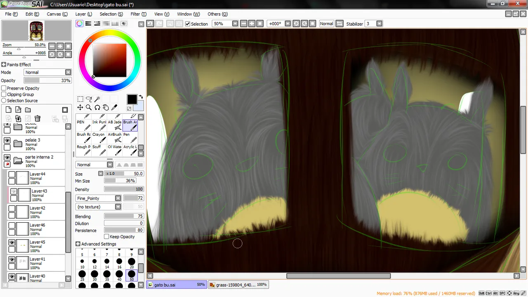Open the 50% zoom dropdown in toolbar
Image resolution: width=528 pixels, height=297 pixels.
click(x=235, y=24)
